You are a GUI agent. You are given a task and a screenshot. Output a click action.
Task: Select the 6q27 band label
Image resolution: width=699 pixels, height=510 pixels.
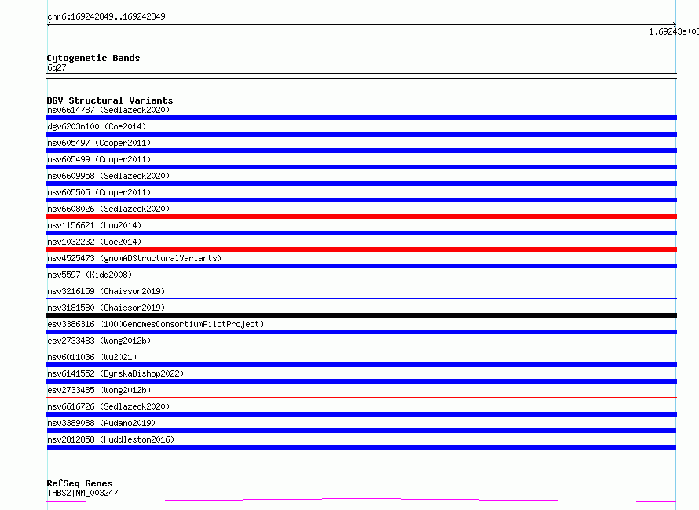click(x=57, y=67)
